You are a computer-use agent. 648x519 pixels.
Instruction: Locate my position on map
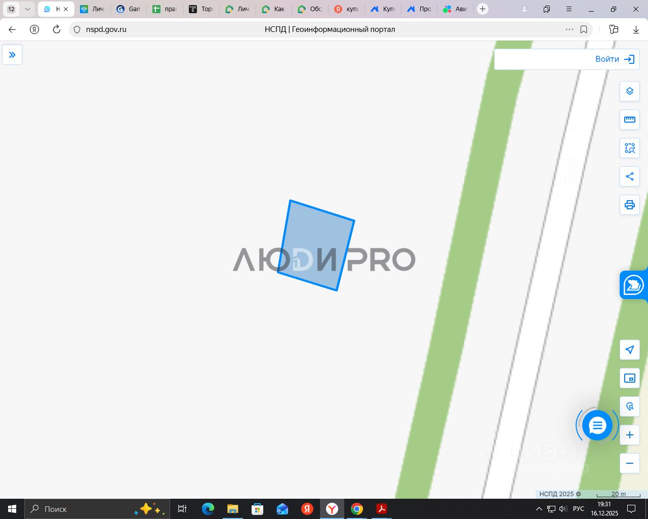pos(630,350)
